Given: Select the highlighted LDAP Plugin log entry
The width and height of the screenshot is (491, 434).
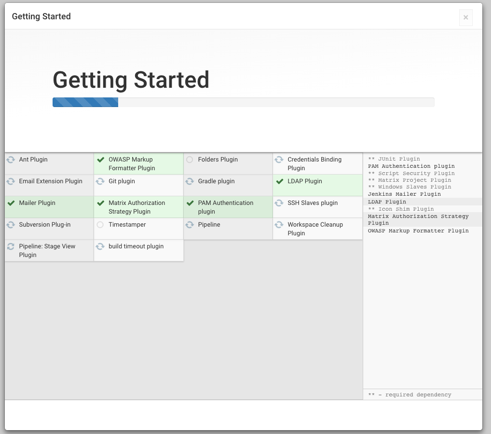Looking at the screenshot, I should click(x=423, y=202).
